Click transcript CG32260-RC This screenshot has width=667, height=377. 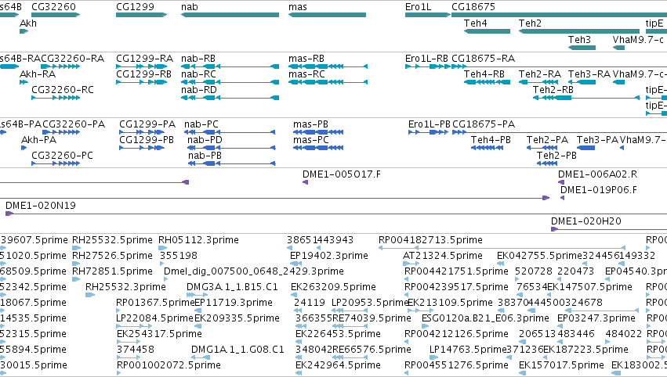coord(56,98)
